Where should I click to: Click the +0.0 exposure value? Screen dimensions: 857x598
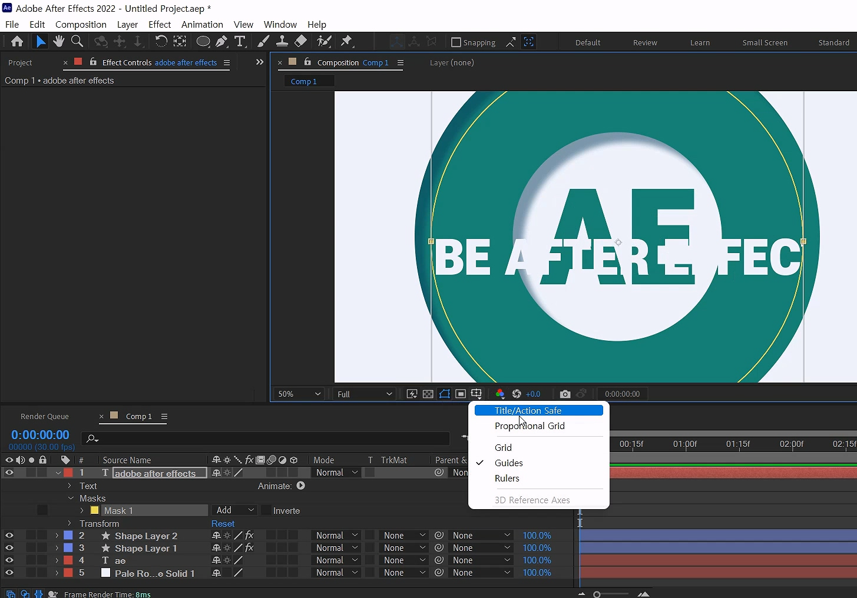(x=533, y=394)
